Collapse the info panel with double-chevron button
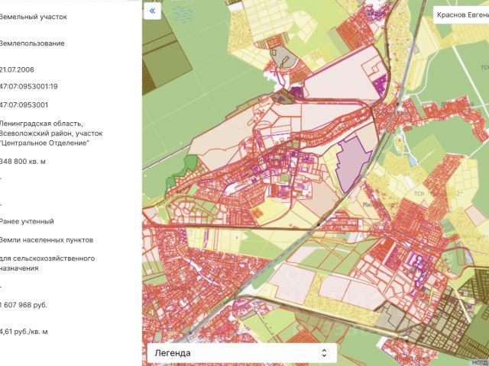Image resolution: width=489 pixels, height=366 pixels. coord(152,11)
